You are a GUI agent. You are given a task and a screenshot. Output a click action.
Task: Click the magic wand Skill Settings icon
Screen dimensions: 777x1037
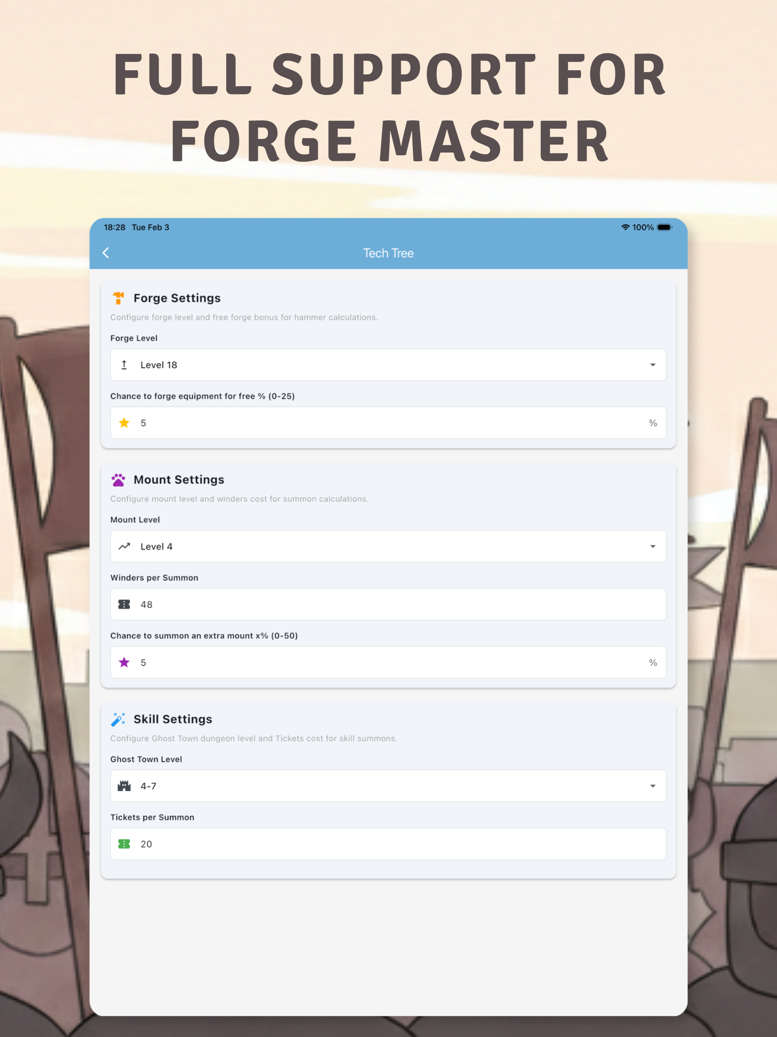pos(118,719)
